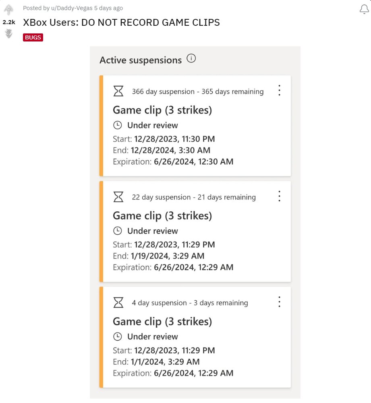Click the Active suspensions heading
This screenshot has width=371, height=403.
coord(141,60)
